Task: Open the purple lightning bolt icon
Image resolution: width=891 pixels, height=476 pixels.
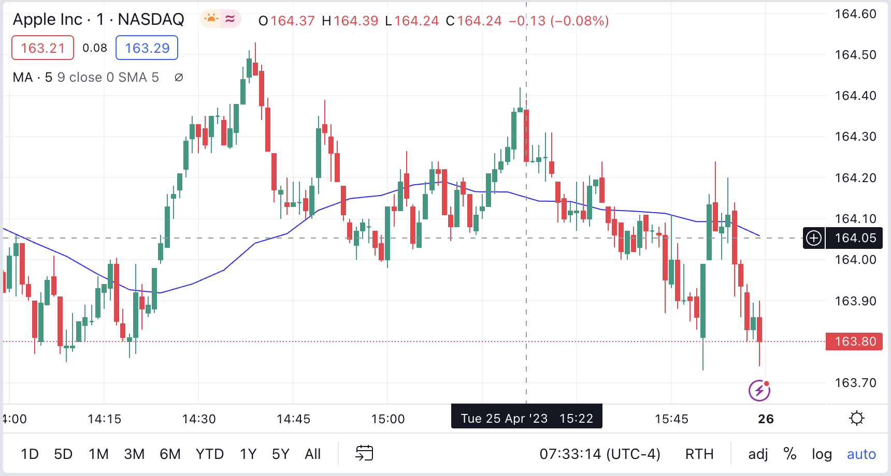Action: point(759,391)
